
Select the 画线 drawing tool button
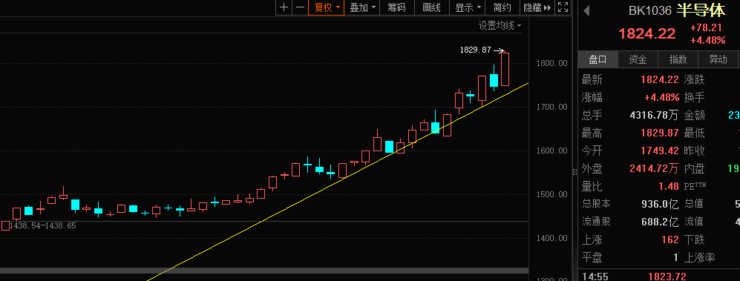(431, 7)
